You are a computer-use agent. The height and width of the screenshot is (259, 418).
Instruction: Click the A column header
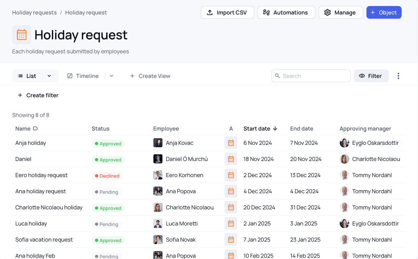231,128
